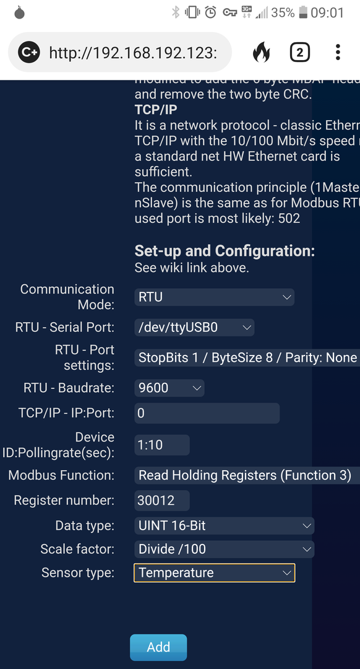Image resolution: width=360 pixels, height=669 pixels.
Task: Focus the TCP/IP IP:Port input field
Action: [207, 413]
